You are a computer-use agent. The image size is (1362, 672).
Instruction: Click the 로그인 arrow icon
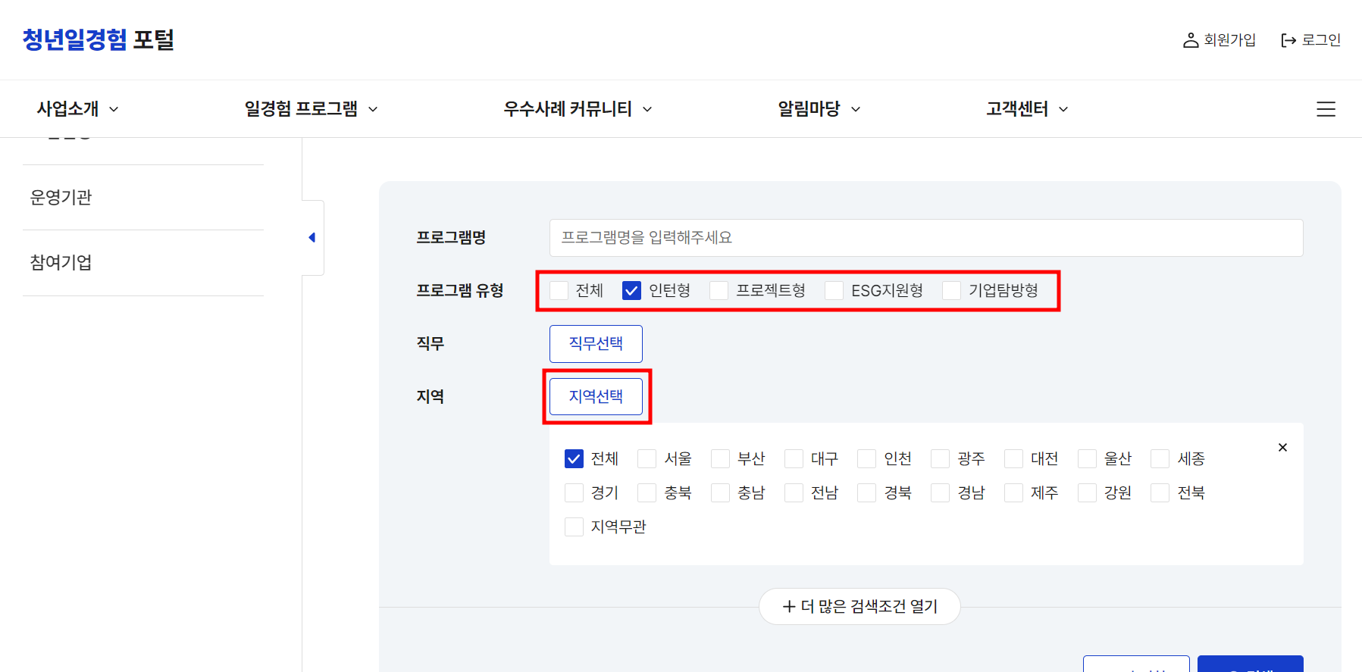(x=1288, y=40)
